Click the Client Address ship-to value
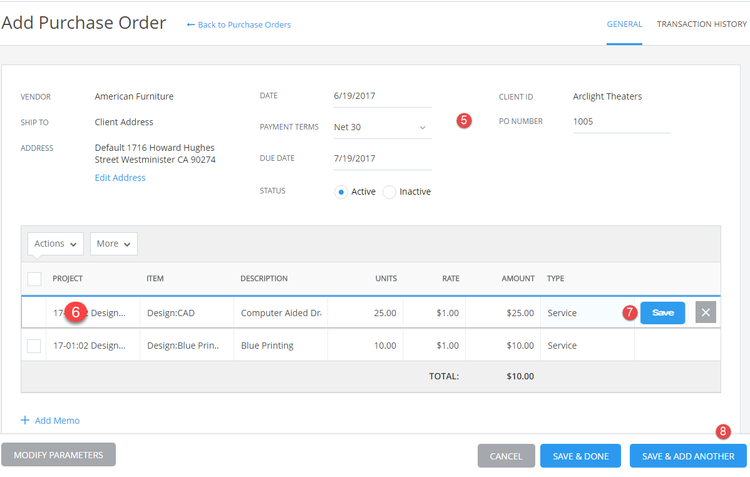The width and height of the screenshot is (750, 477). coord(124,123)
